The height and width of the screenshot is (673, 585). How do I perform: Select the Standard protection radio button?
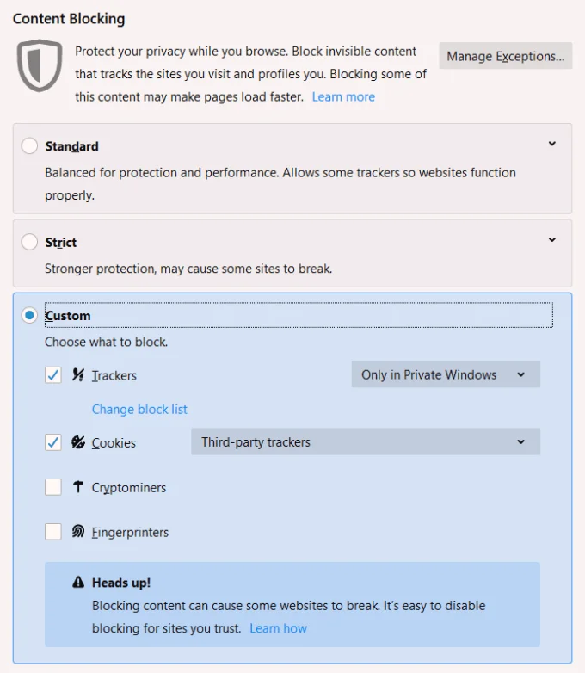29,146
